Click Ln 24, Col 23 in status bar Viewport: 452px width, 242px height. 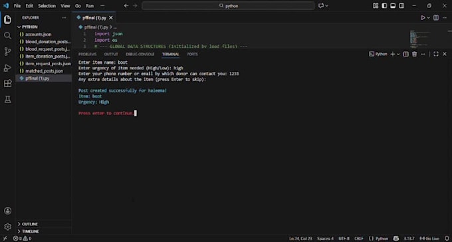[x=300, y=239]
